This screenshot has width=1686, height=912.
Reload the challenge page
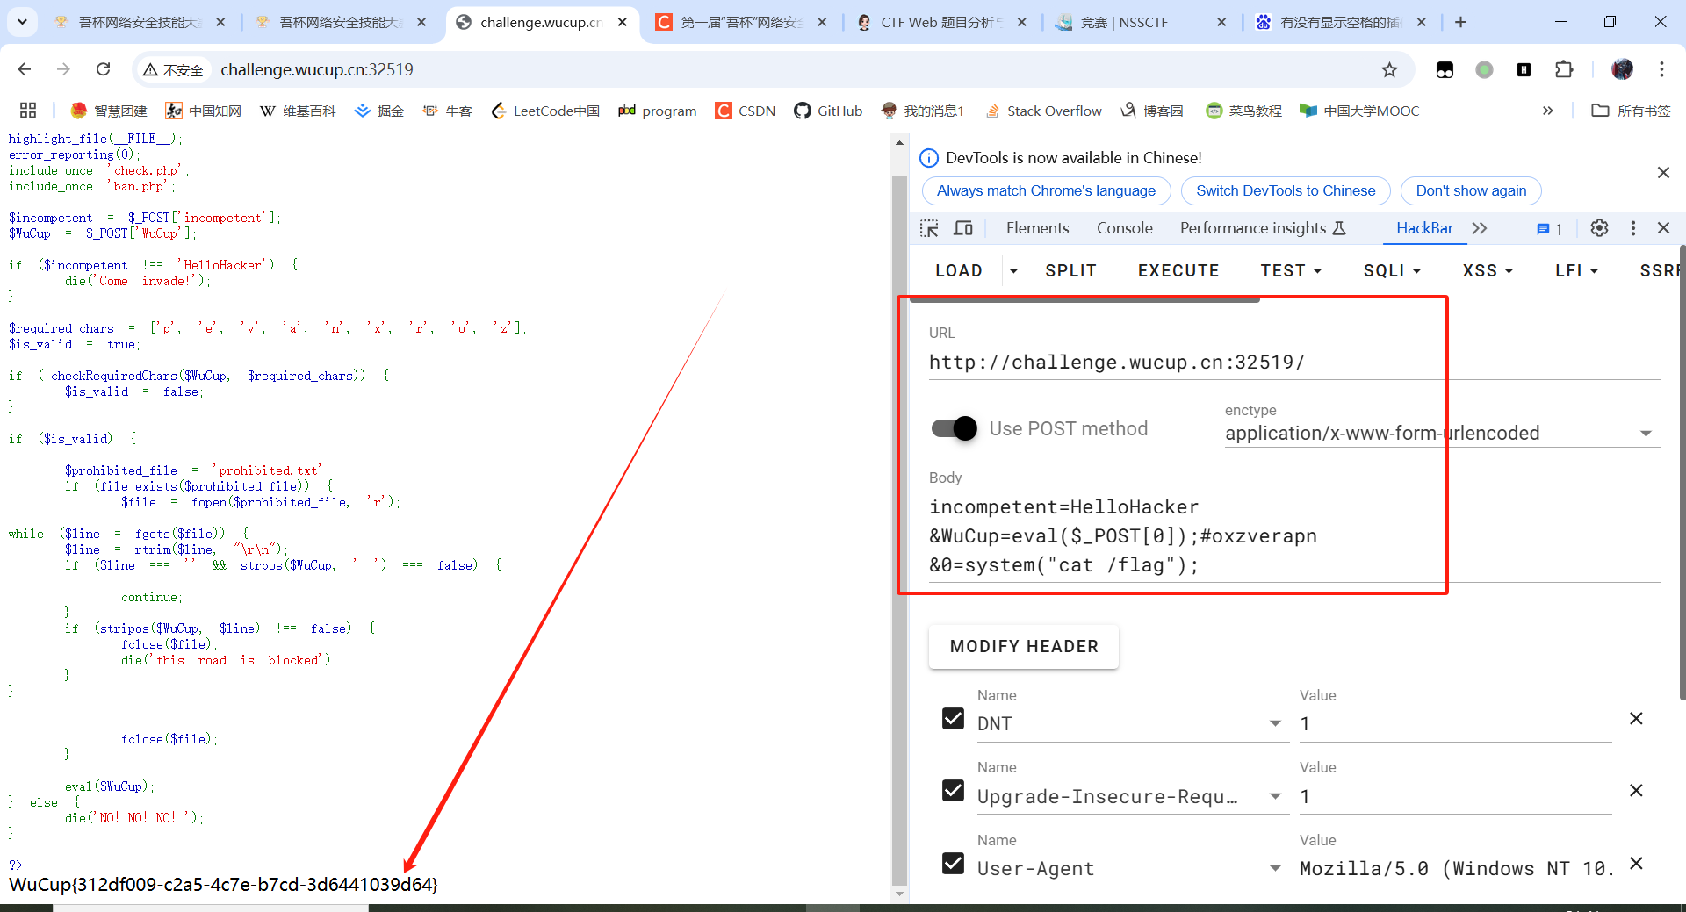coord(104,69)
